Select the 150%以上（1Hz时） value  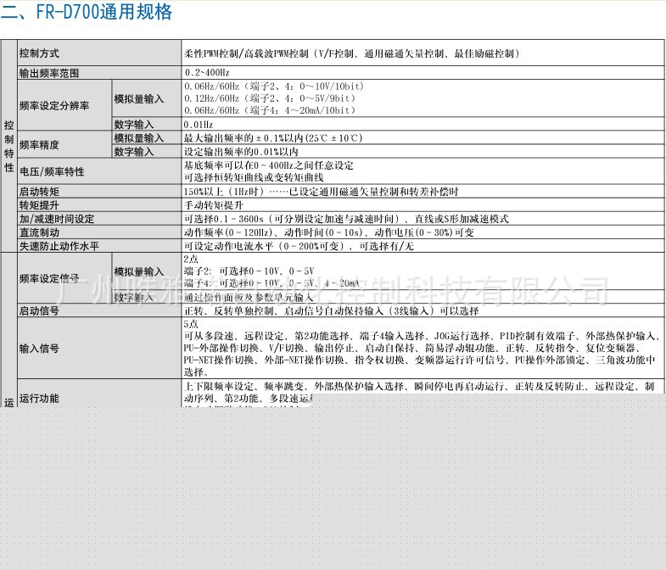click(x=321, y=192)
